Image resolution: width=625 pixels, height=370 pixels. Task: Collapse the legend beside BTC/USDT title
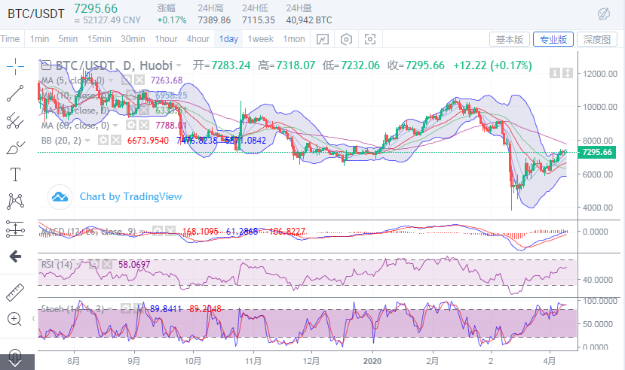pos(47,65)
